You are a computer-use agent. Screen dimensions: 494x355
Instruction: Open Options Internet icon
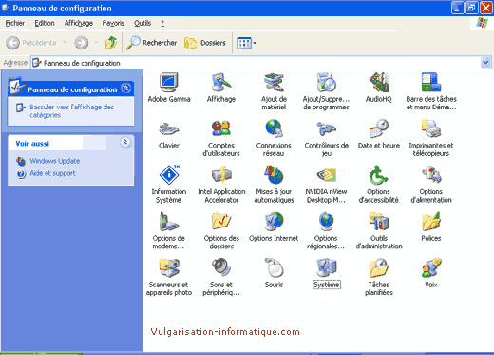[x=274, y=222]
